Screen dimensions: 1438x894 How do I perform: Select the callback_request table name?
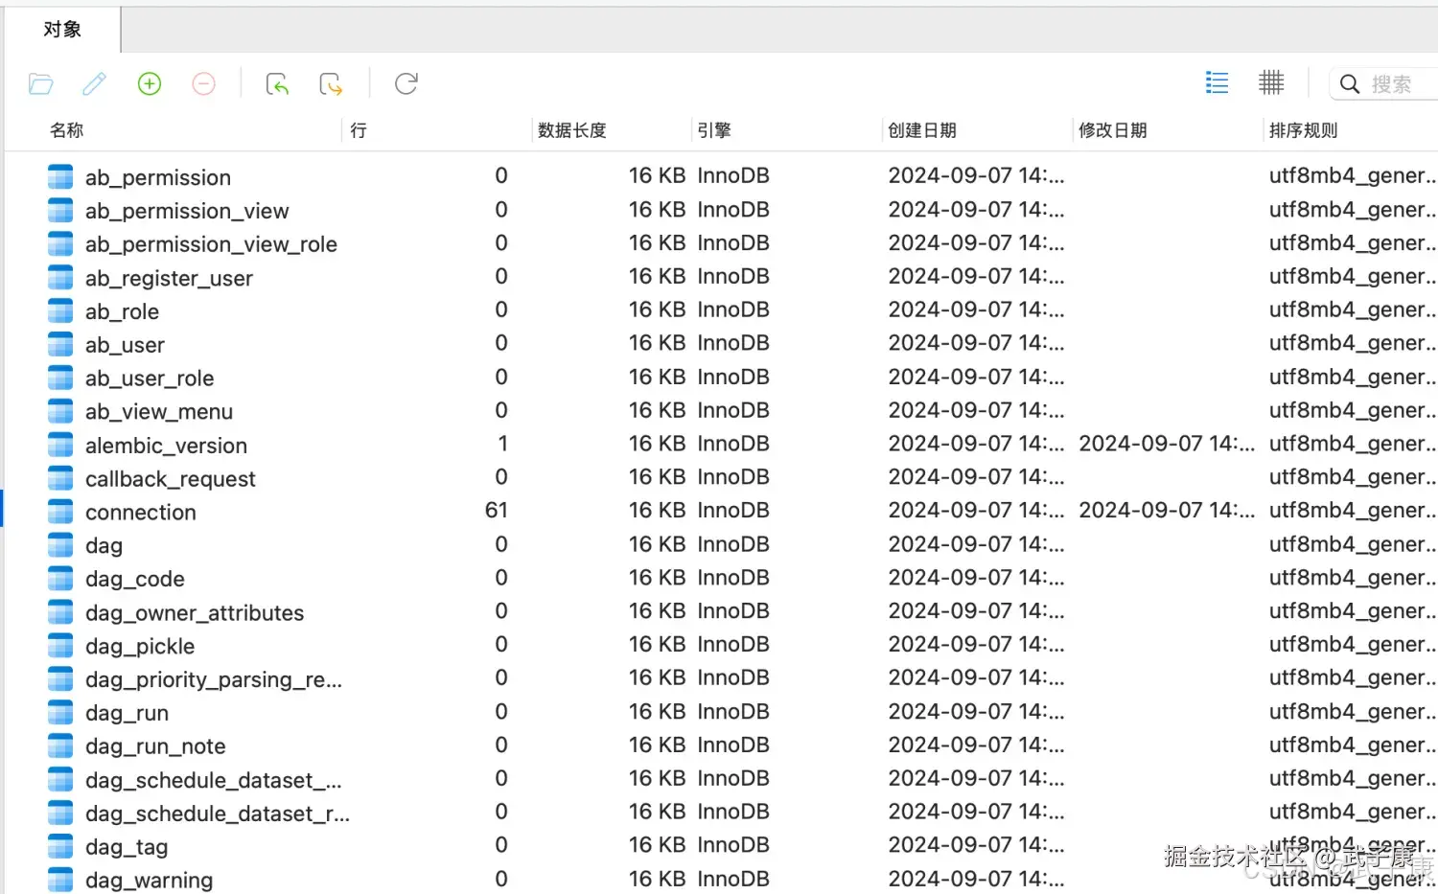tap(171, 479)
